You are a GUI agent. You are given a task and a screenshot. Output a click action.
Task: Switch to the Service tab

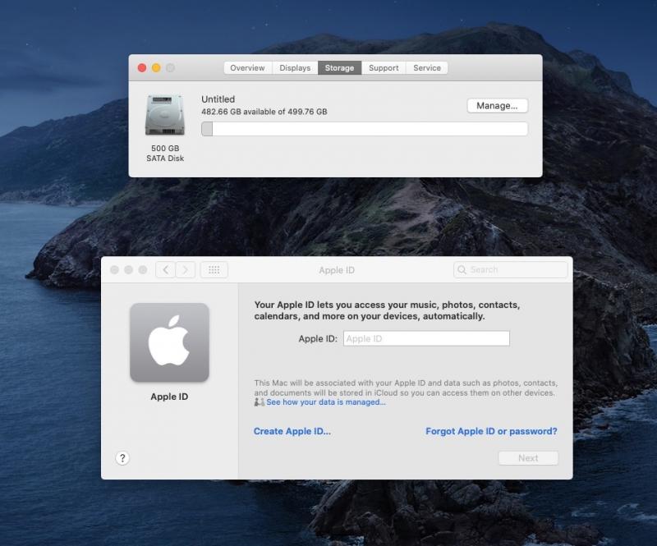pyautogui.click(x=426, y=68)
